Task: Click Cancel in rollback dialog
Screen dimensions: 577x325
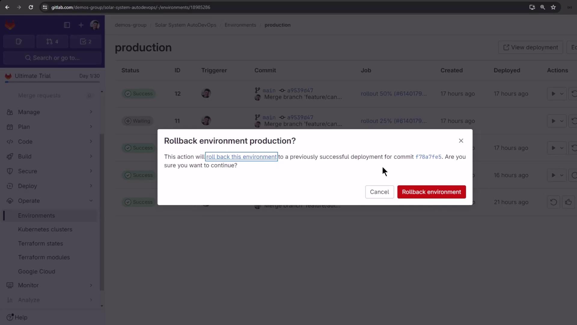Action: [x=379, y=192]
